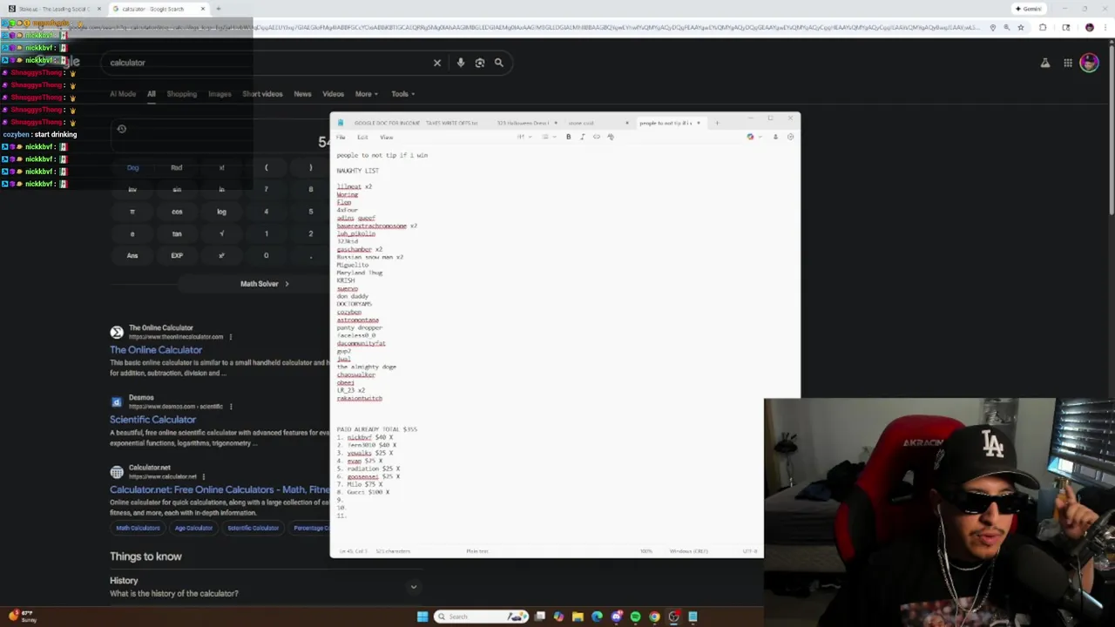The width and height of the screenshot is (1115, 627).
Task: Open Google Search Labs flask icon
Action: coord(1045,63)
